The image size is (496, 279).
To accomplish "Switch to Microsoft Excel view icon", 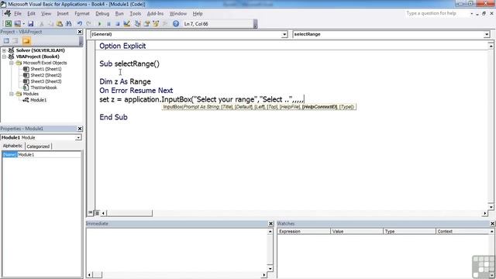I will 9,24.
